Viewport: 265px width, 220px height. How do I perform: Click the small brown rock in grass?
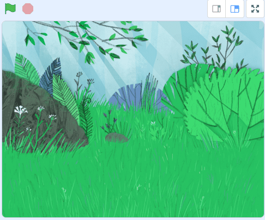coord(117,138)
